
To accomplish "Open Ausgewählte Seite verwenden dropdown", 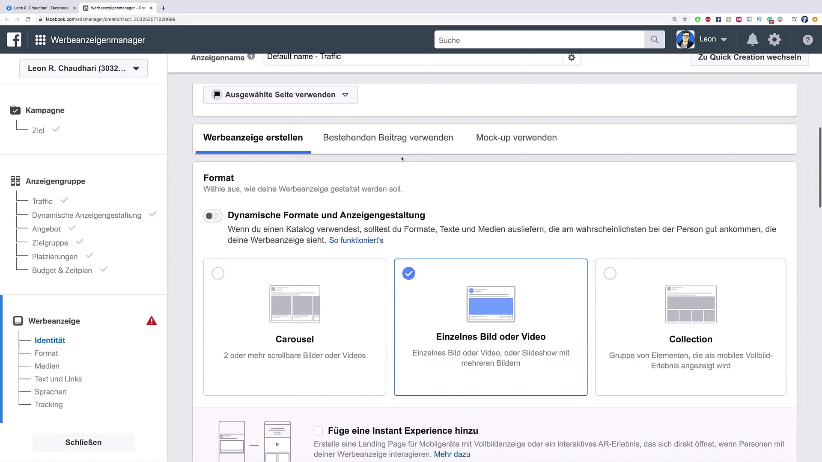I will click(280, 95).
